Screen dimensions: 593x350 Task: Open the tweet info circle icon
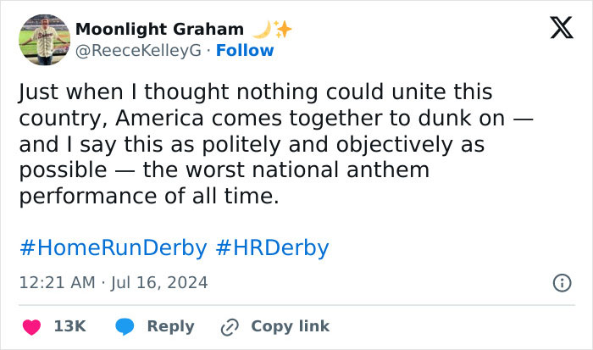click(561, 283)
